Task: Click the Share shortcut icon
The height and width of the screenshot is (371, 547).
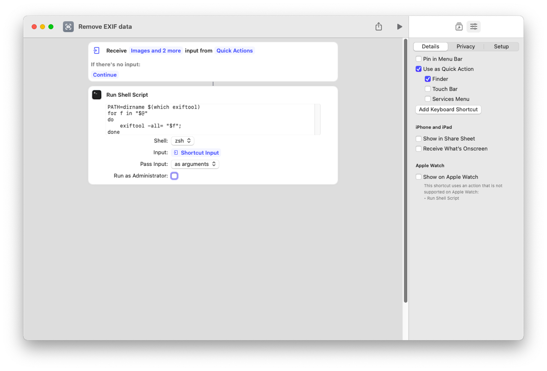Action: pos(379,26)
